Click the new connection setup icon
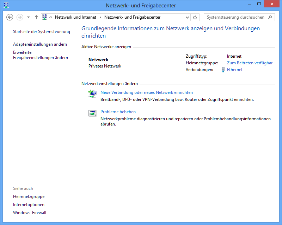Screen dimensions: 282x225 (x=92, y=94)
